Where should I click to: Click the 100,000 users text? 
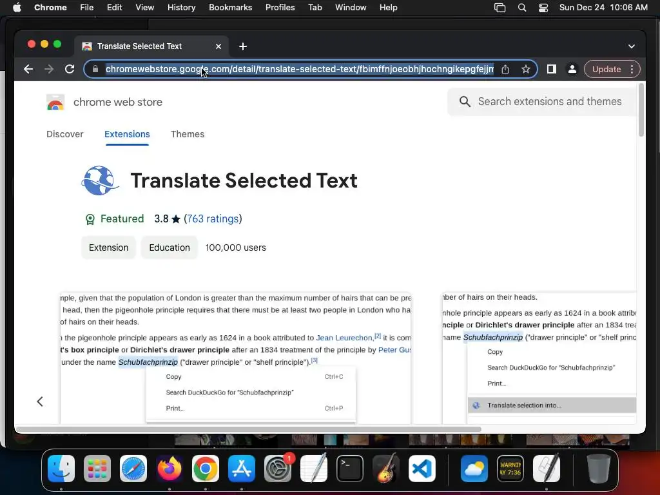pos(236,247)
